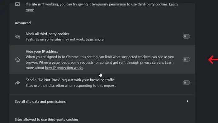Click the Hide your IP address location icon

tap(17, 60)
